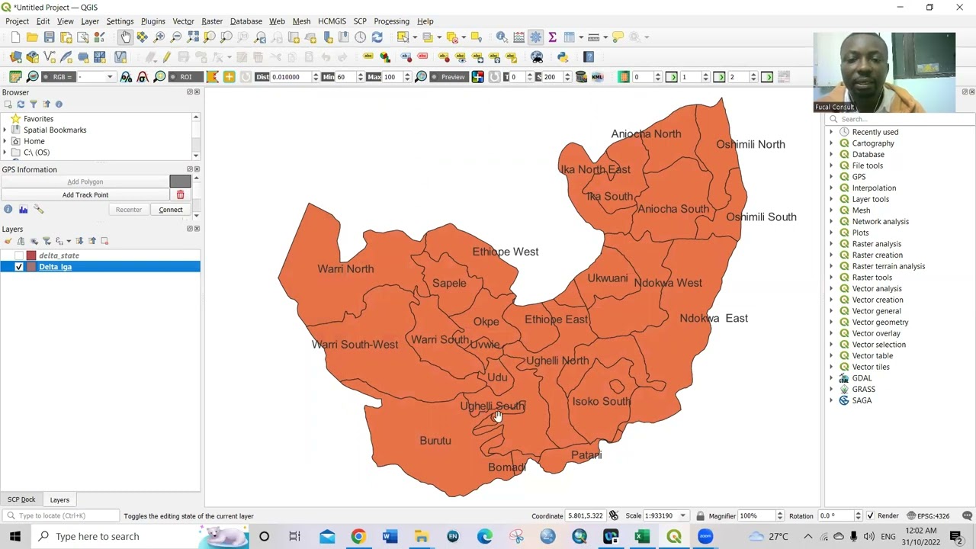
Task: Enable the delta_state layer checkbox
Action: (x=19, y=255)
